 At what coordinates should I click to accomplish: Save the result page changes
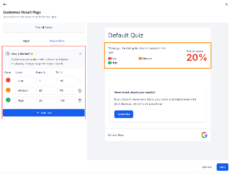point(222,167)
